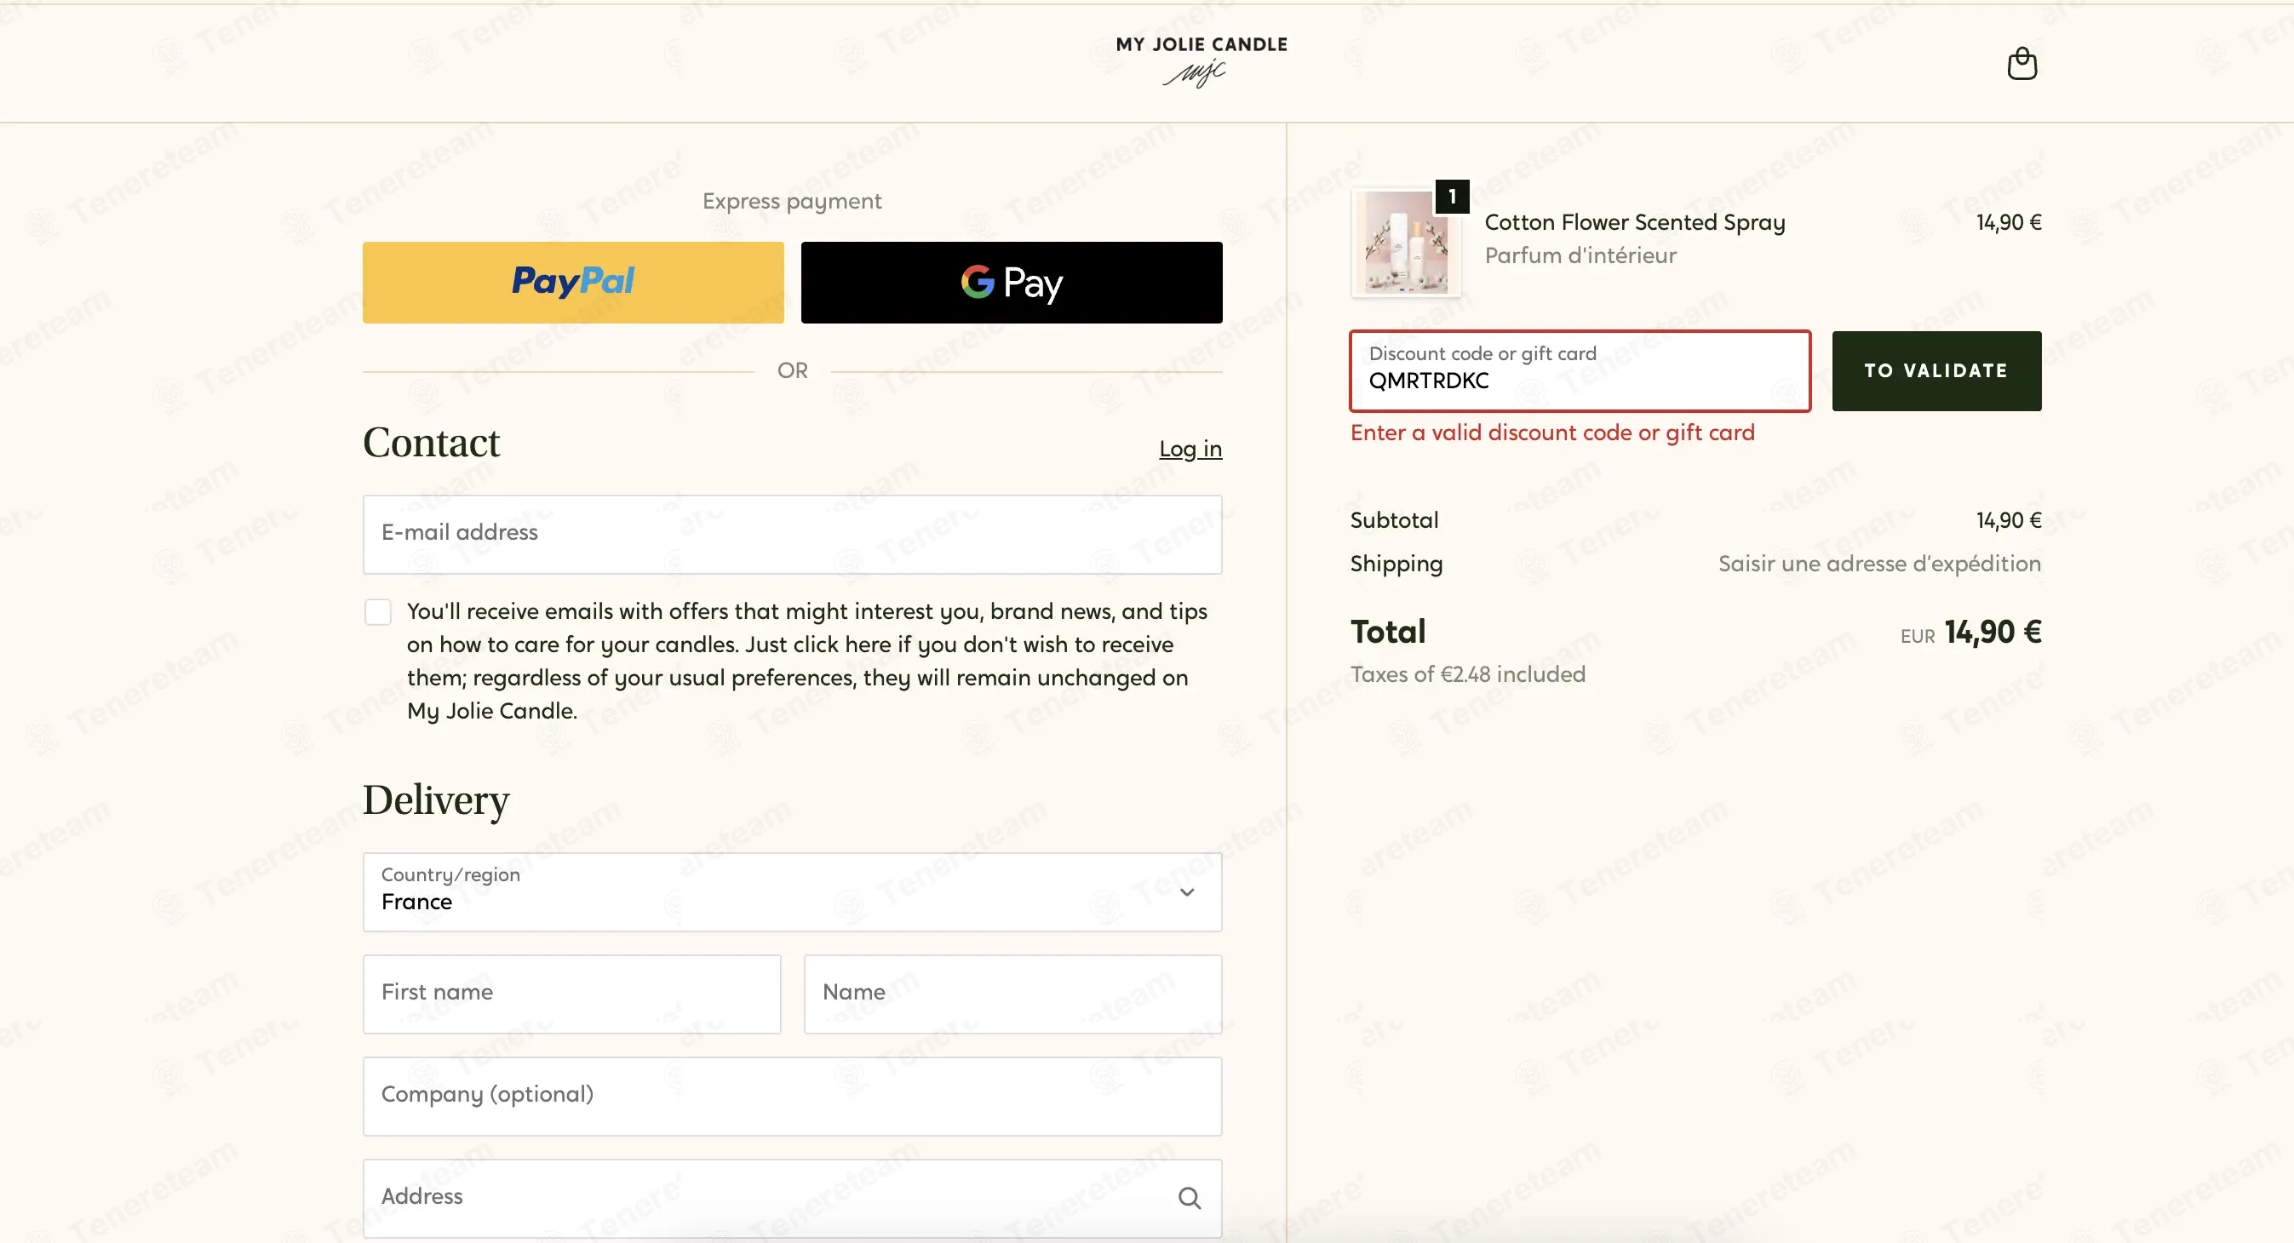Click the discount code input field
Viewport: 2294px width, 1243px height.
pos(1580,370)
